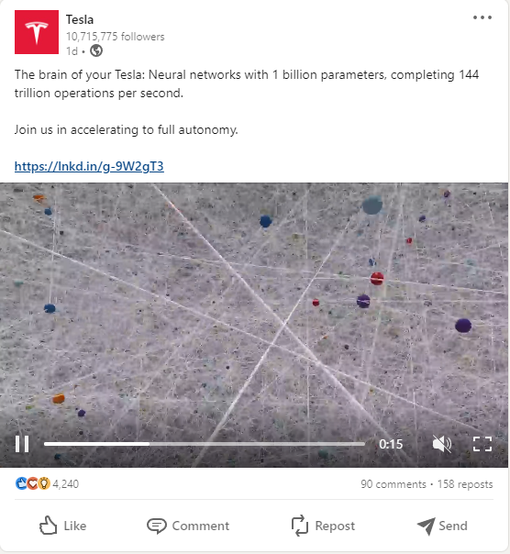Pause the video playback

(x=22, y=444)
